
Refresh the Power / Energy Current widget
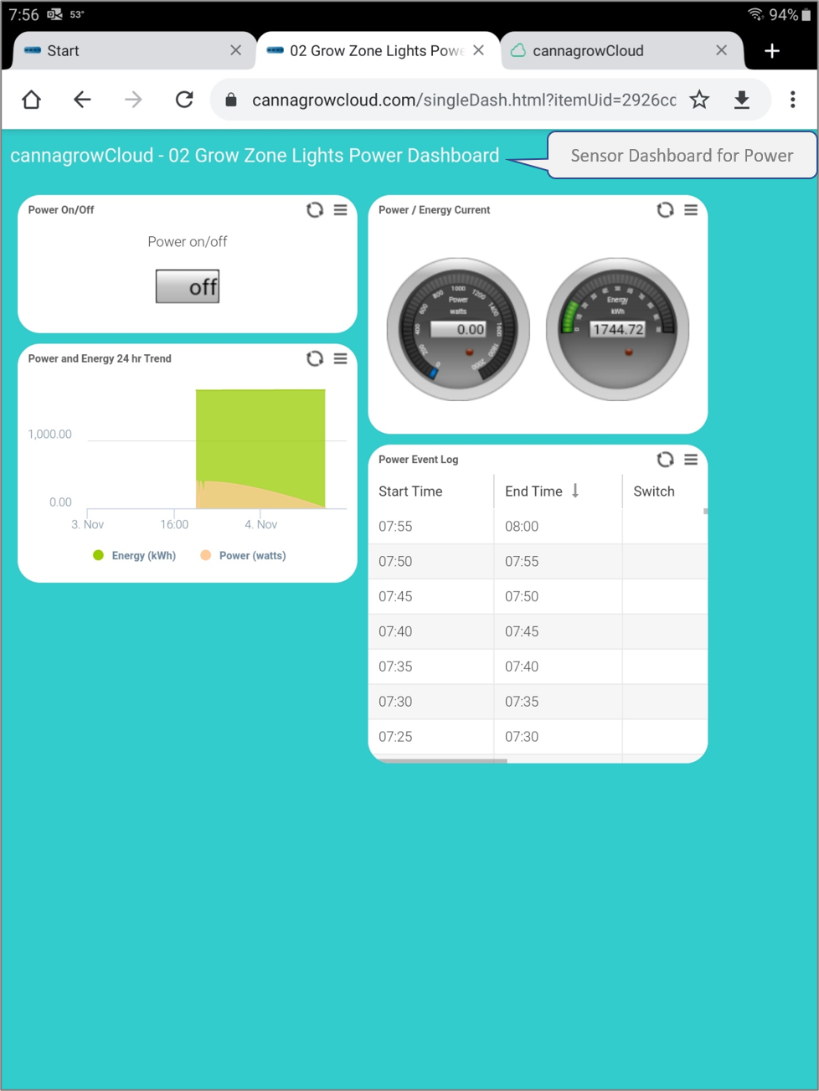(x=665, y=210)
